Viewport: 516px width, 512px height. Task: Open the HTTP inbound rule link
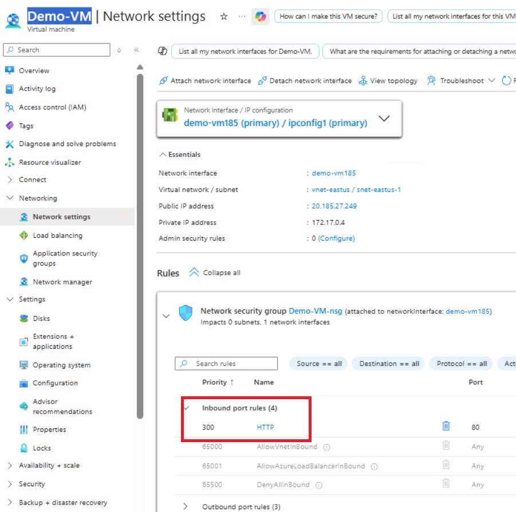tap(265, 427)
